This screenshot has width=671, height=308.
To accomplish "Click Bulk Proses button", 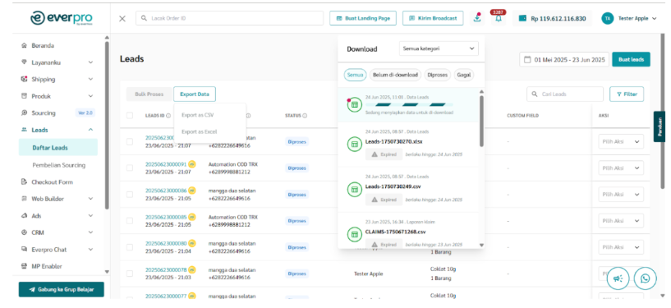I will tap(149, 94).
